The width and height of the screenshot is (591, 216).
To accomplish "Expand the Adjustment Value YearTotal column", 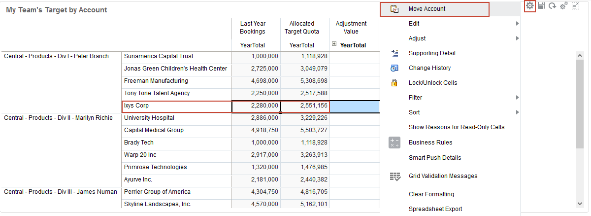I will tap(334, 44).
